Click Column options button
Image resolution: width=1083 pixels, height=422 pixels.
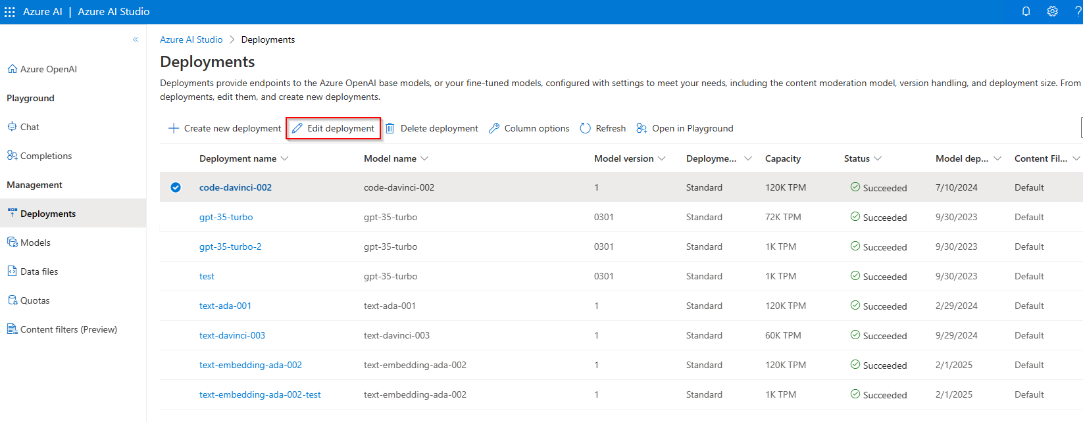pyautogui.click(x=529, y=128)
